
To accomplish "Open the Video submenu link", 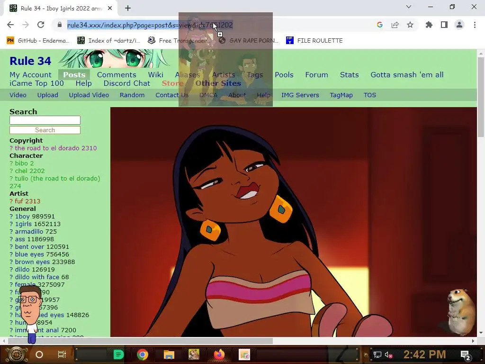I will pos(18,95).
